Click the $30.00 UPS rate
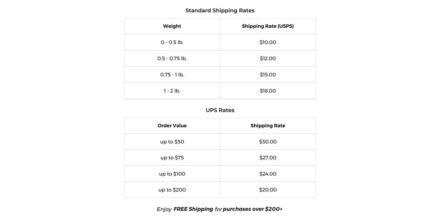440x218 pixels. [x=268, y=142]
